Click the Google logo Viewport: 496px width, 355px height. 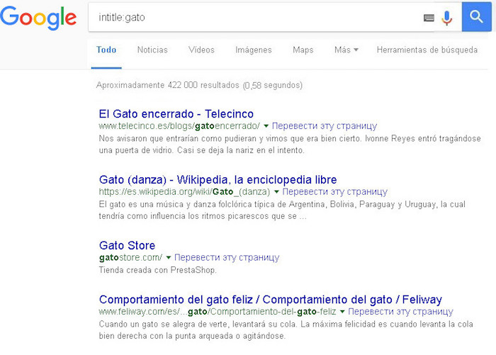[x=38, y=18]
